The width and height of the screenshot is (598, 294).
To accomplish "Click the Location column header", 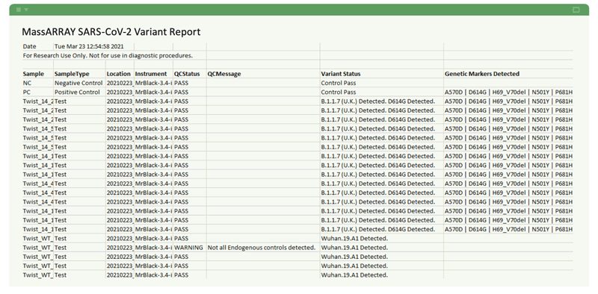I will pyautogui.click(x=119, y=74).
